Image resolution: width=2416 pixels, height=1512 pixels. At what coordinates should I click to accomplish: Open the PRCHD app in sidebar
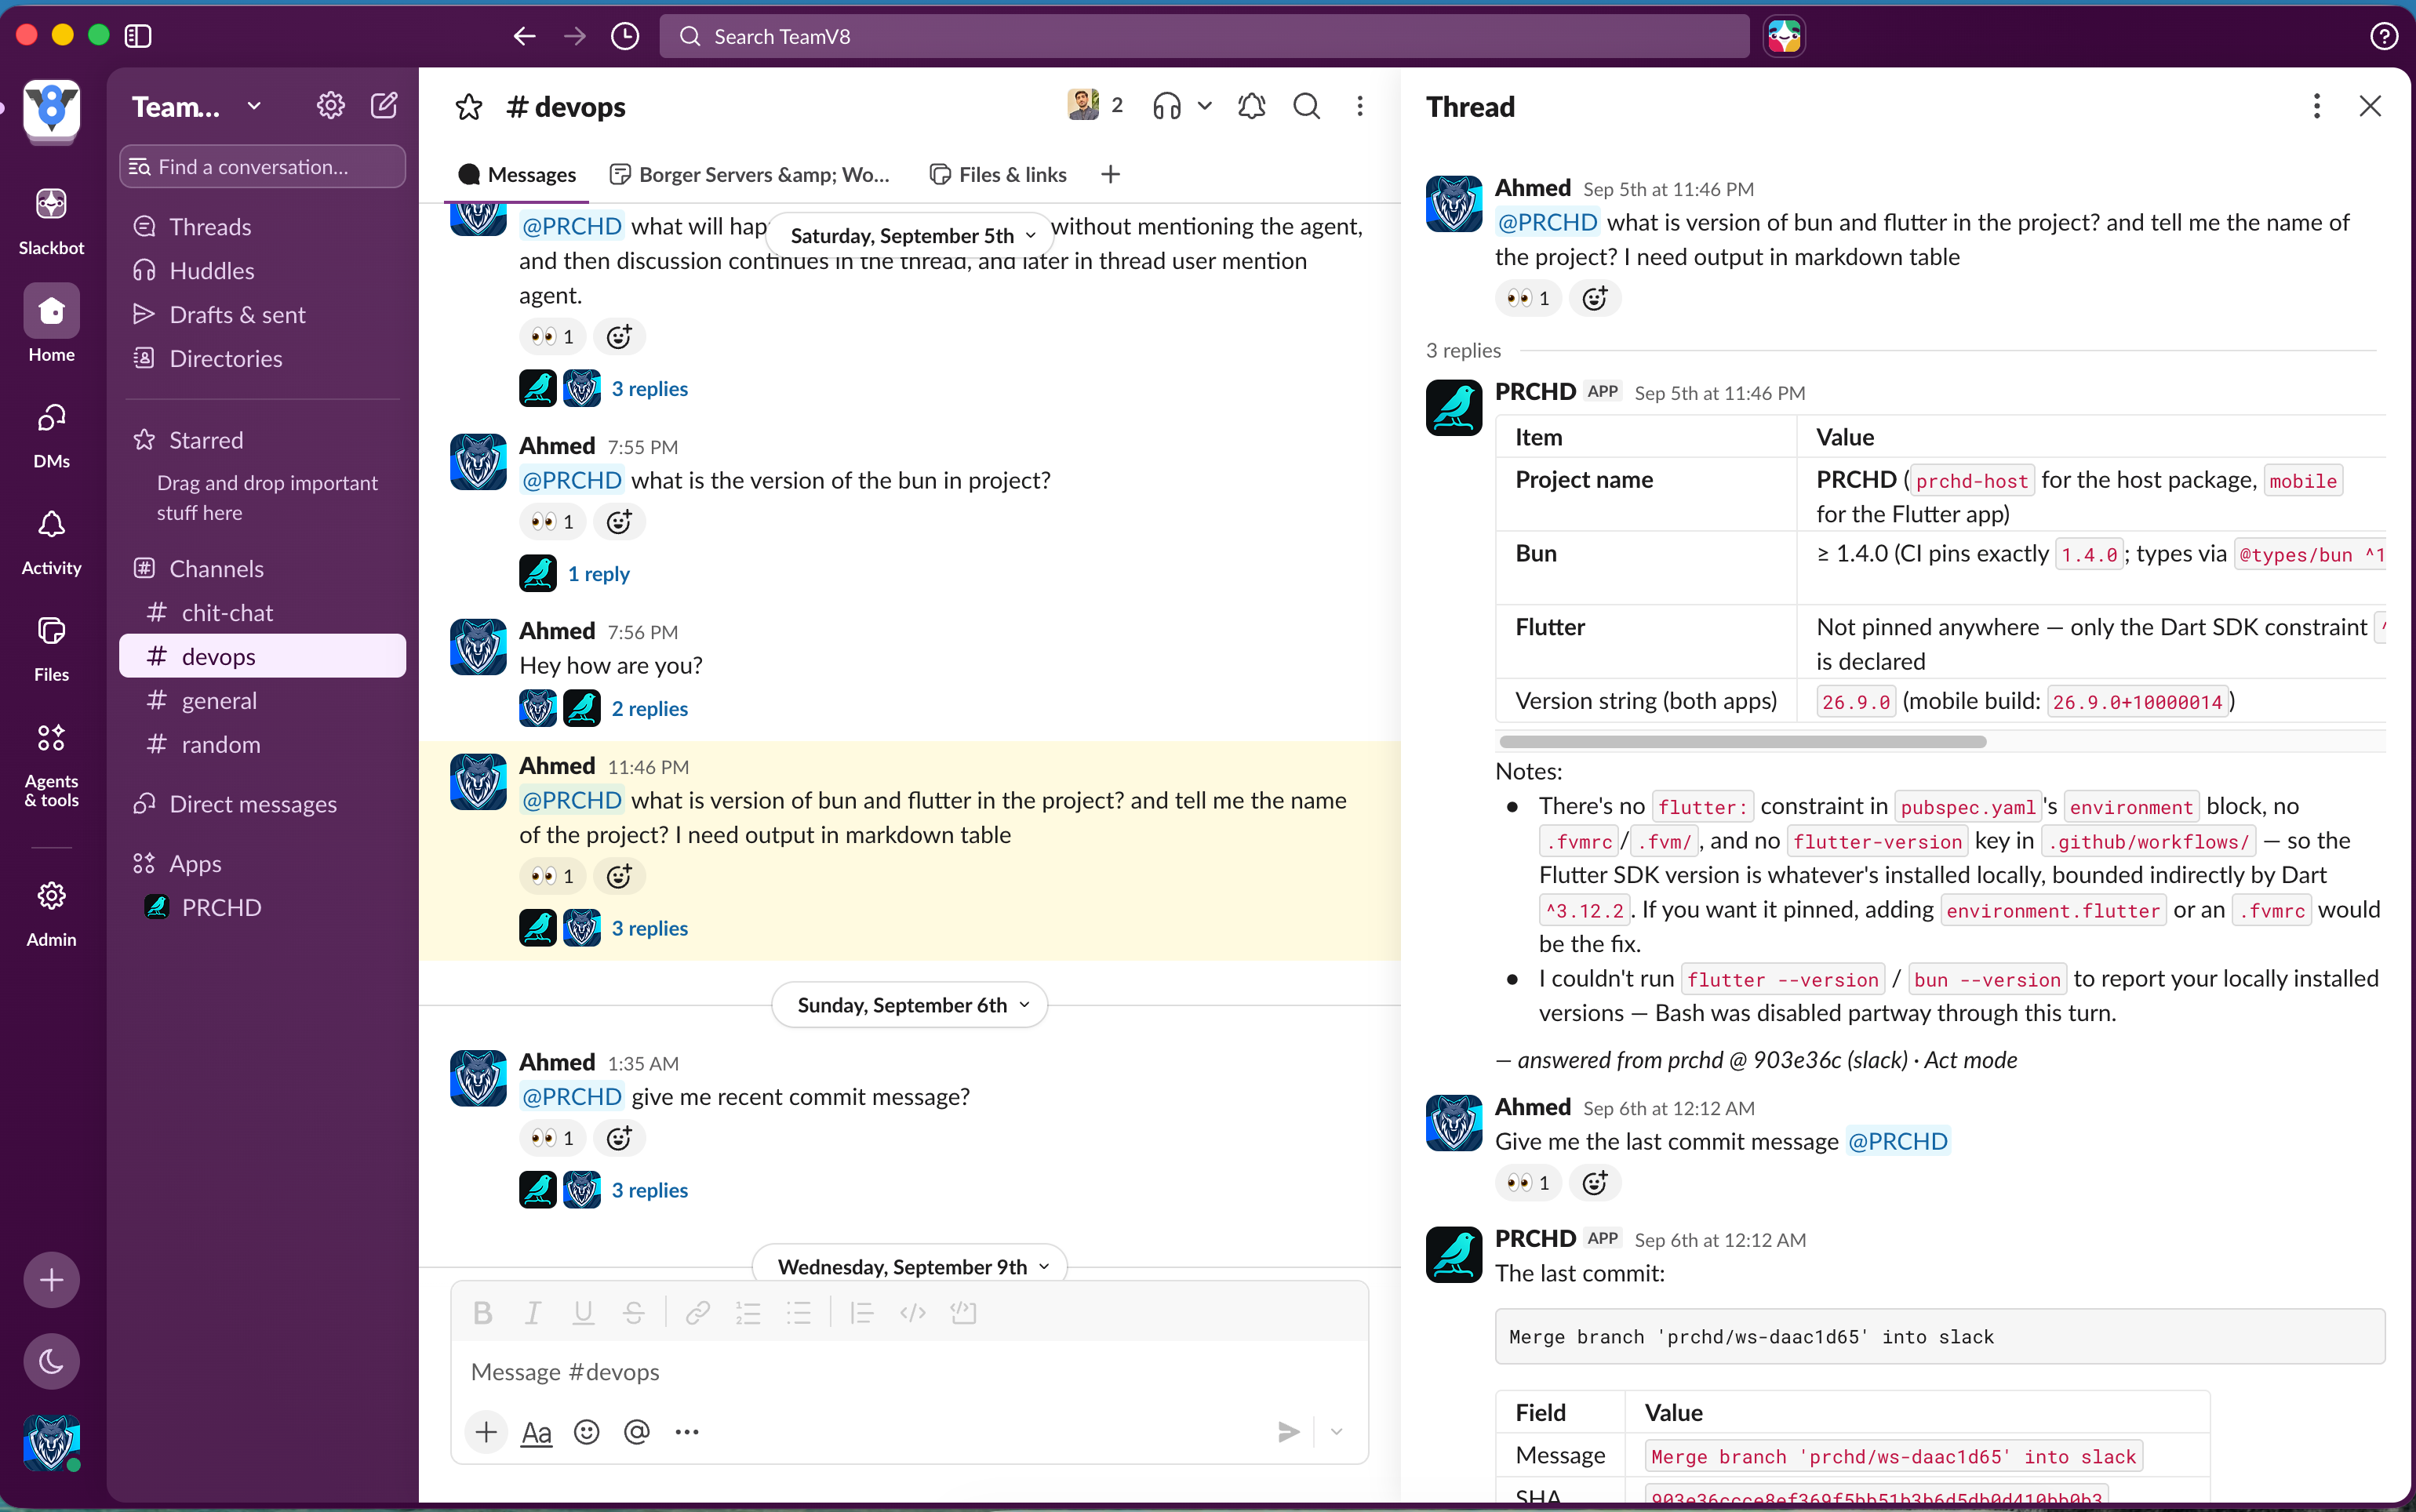tap(262, 907)
